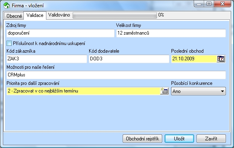Enable Příslušnost k nadnárodnímu uskupení checkbox
This screenshot has height=148, width=234.
tap(9, 43)
